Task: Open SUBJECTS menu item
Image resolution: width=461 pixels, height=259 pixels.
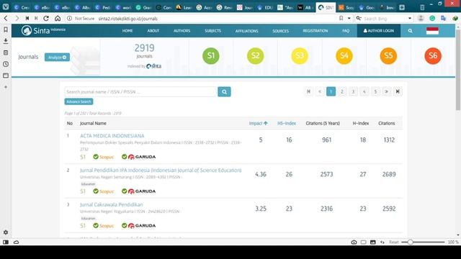Action: coord(213,31)
